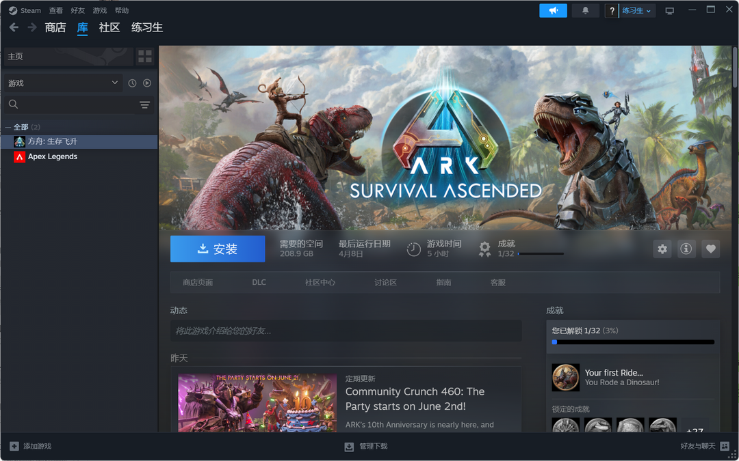Open the 商店页面 link

click(198, 282)
